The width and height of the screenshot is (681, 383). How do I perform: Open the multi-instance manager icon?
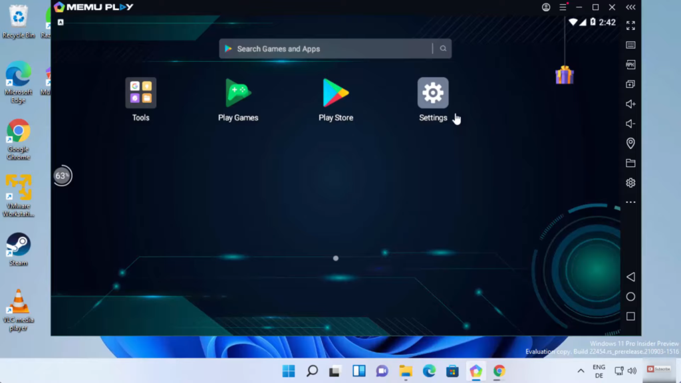(x=630, y=84)
